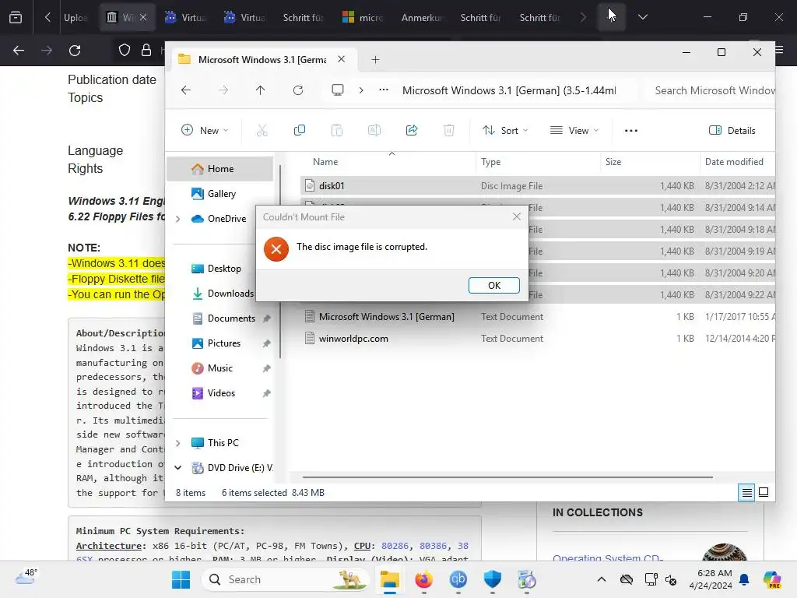Switch to the first Virtua browser tab
The width and height of the screenshot is (797, 598).
click(185, 18)
